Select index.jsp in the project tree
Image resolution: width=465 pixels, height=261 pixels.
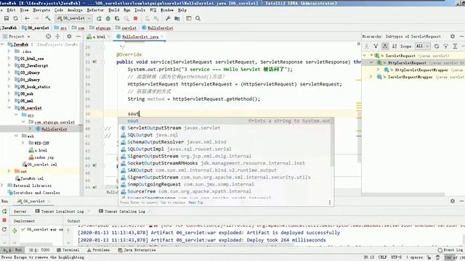tap(44, 157)
